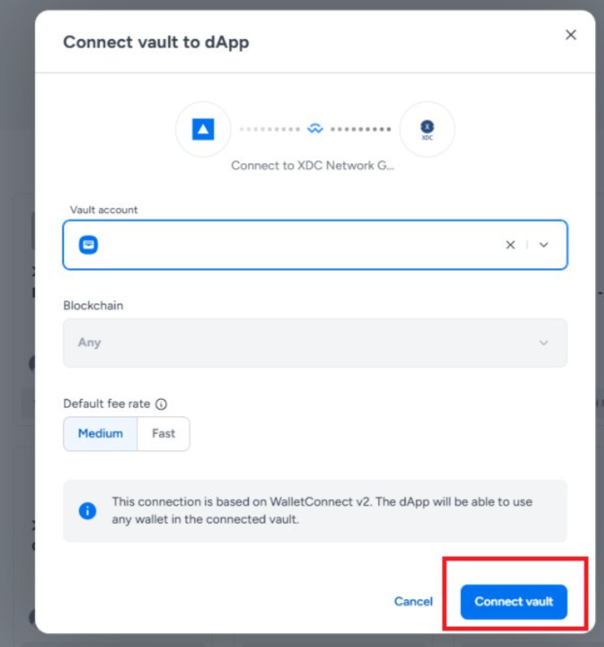Close the Connect vault to dApp dialog
The height and width of the screenshot is (647, 604).
point(571,35)
